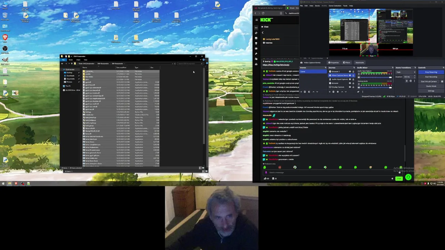The image size is (445, 250).
Task: Open advanced audio properties gear icon
Action: point(358,92)
